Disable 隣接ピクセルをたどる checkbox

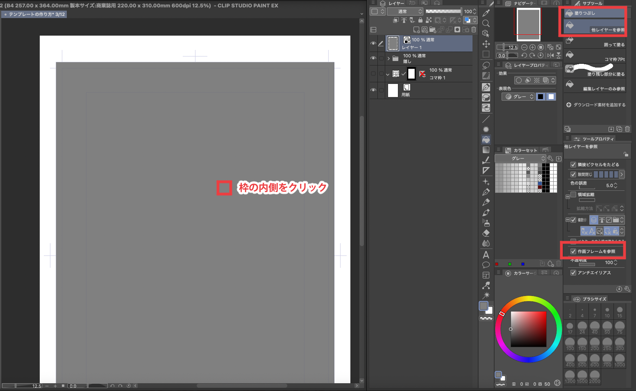[x=573, y=165]
